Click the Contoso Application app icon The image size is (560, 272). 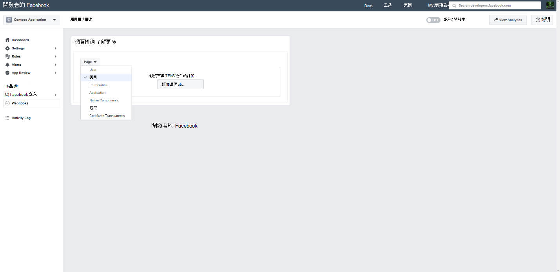tap(9, 20)
